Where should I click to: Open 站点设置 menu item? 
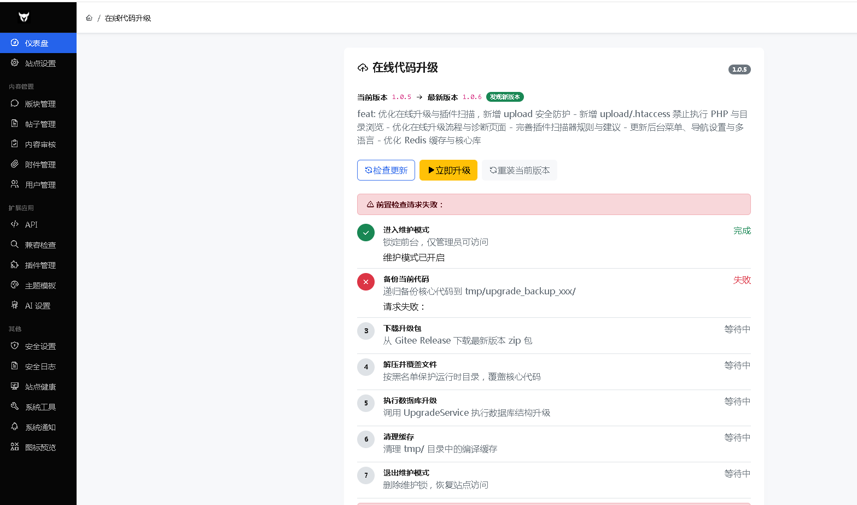[x=38, y=63]
